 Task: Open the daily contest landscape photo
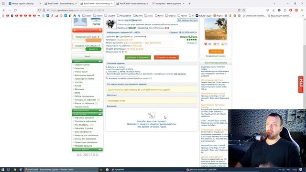click(216, 29)
